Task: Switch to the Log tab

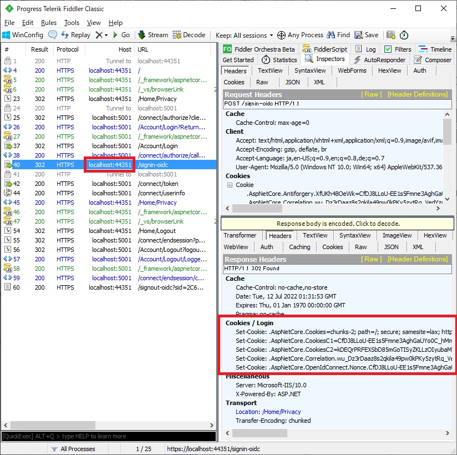Action: [x=366, y=49]
